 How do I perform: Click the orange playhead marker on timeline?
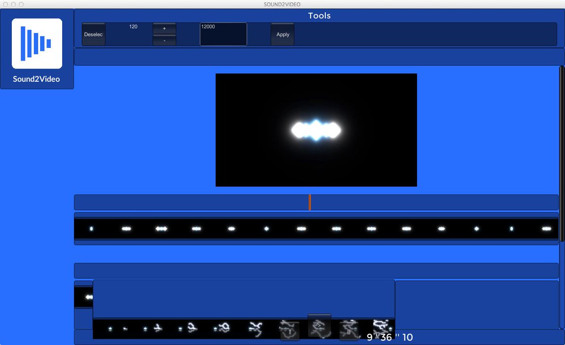click(x=309, y=202)
